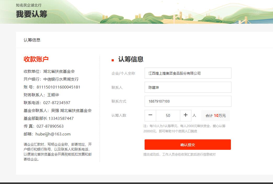
Task: Select the 认筹信息 tab at the card top
Action: coord(32,40)
